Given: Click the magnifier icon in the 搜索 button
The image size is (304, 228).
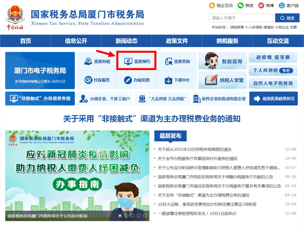Looking at the screenshot, I should [282, 18].
